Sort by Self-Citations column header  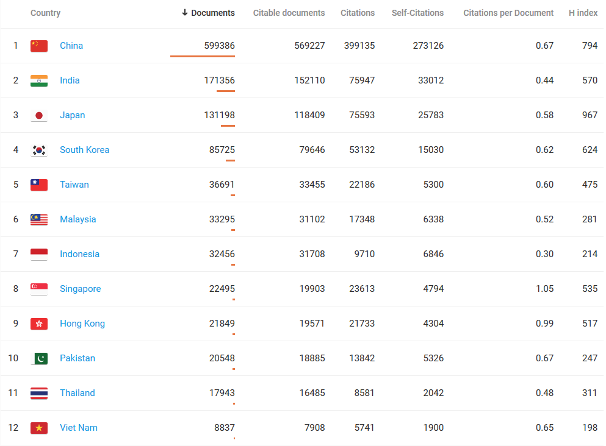(417, 13)
